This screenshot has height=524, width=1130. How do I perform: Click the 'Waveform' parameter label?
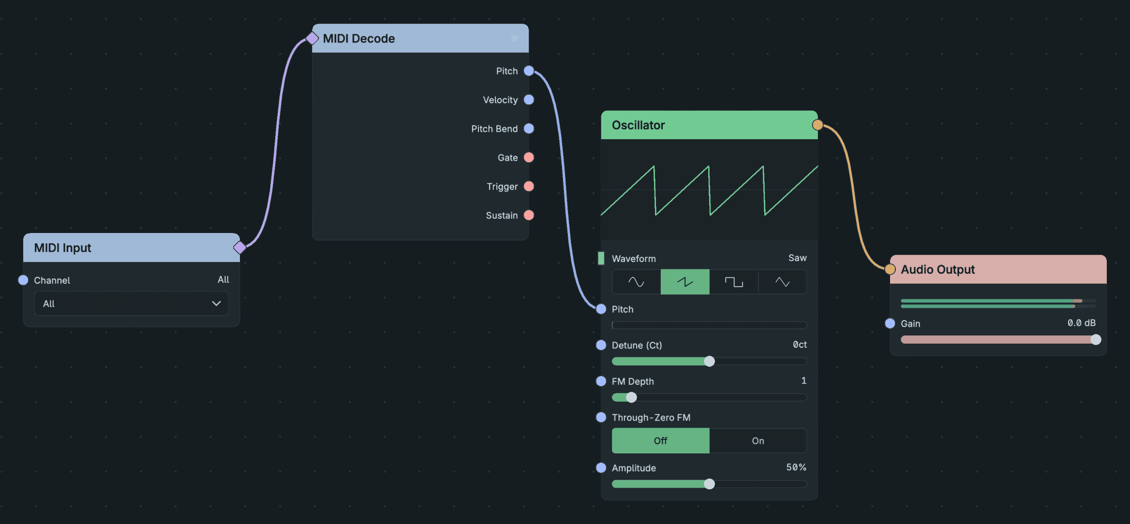[634, 259]
